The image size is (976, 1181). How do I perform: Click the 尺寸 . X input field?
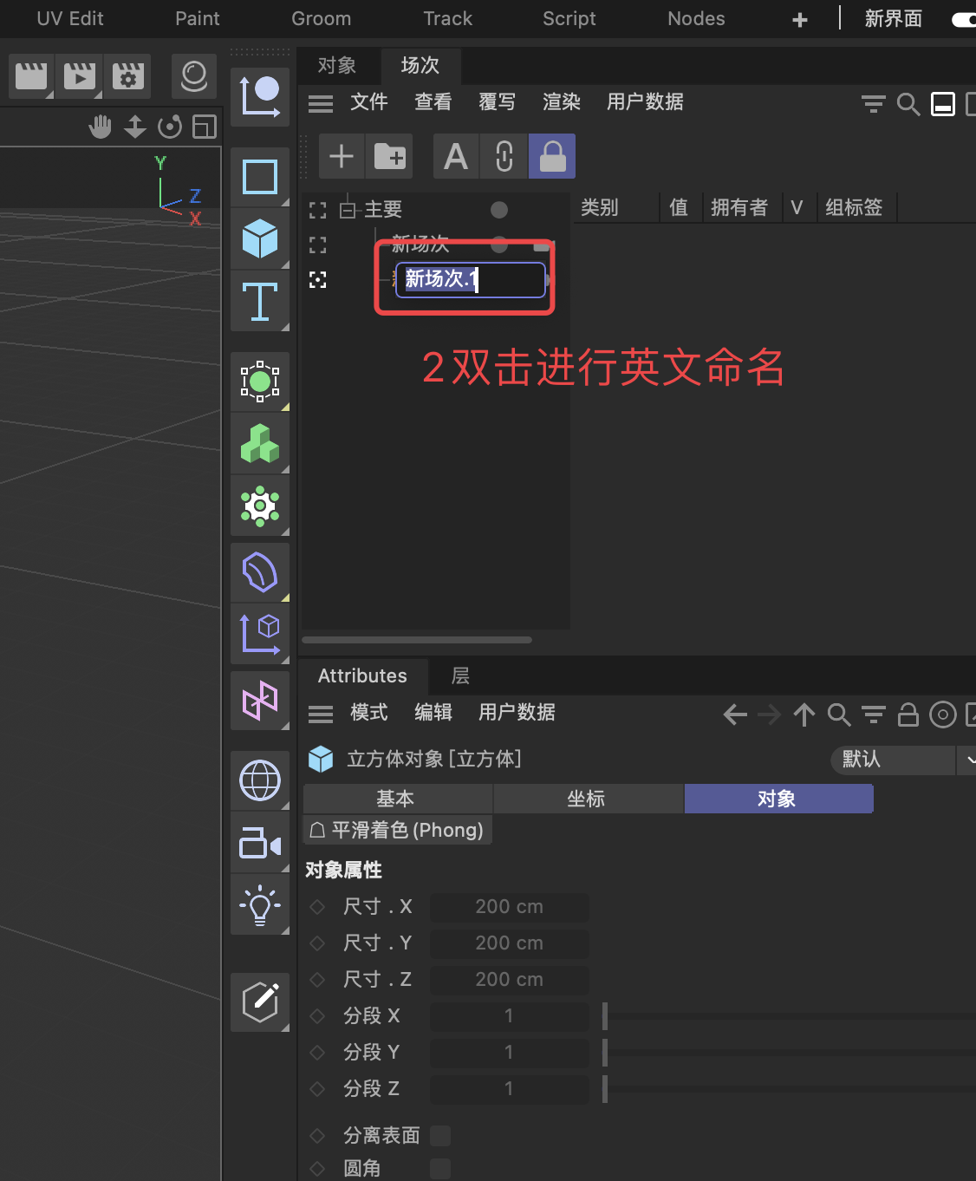(509, 907)
